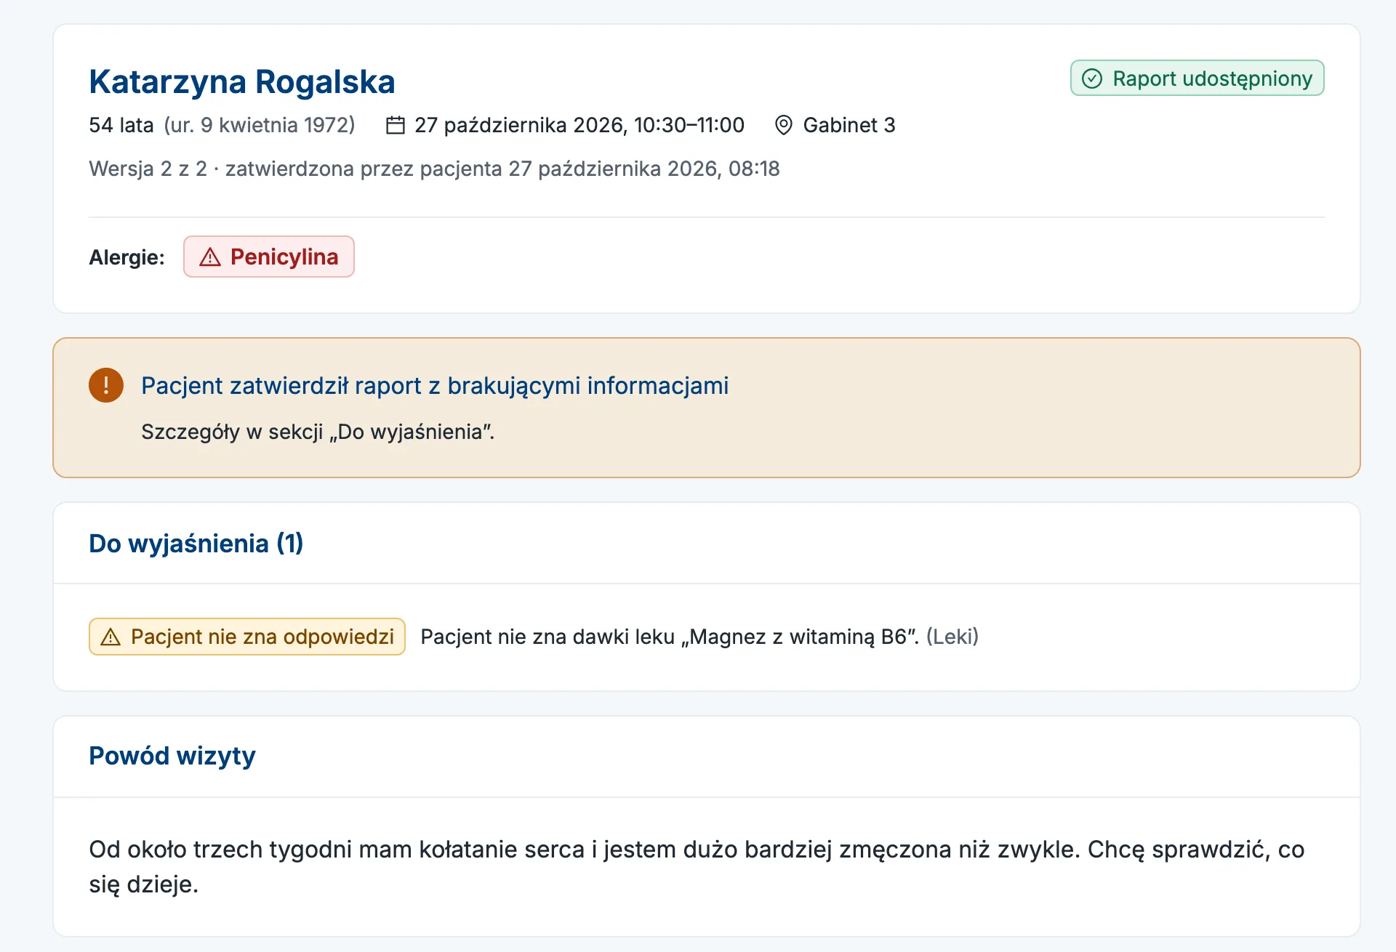Screen dimensions: 1396x952
Task: Click birth date text ur. 9 kwietnia 1972
Action: pos(260,125)
